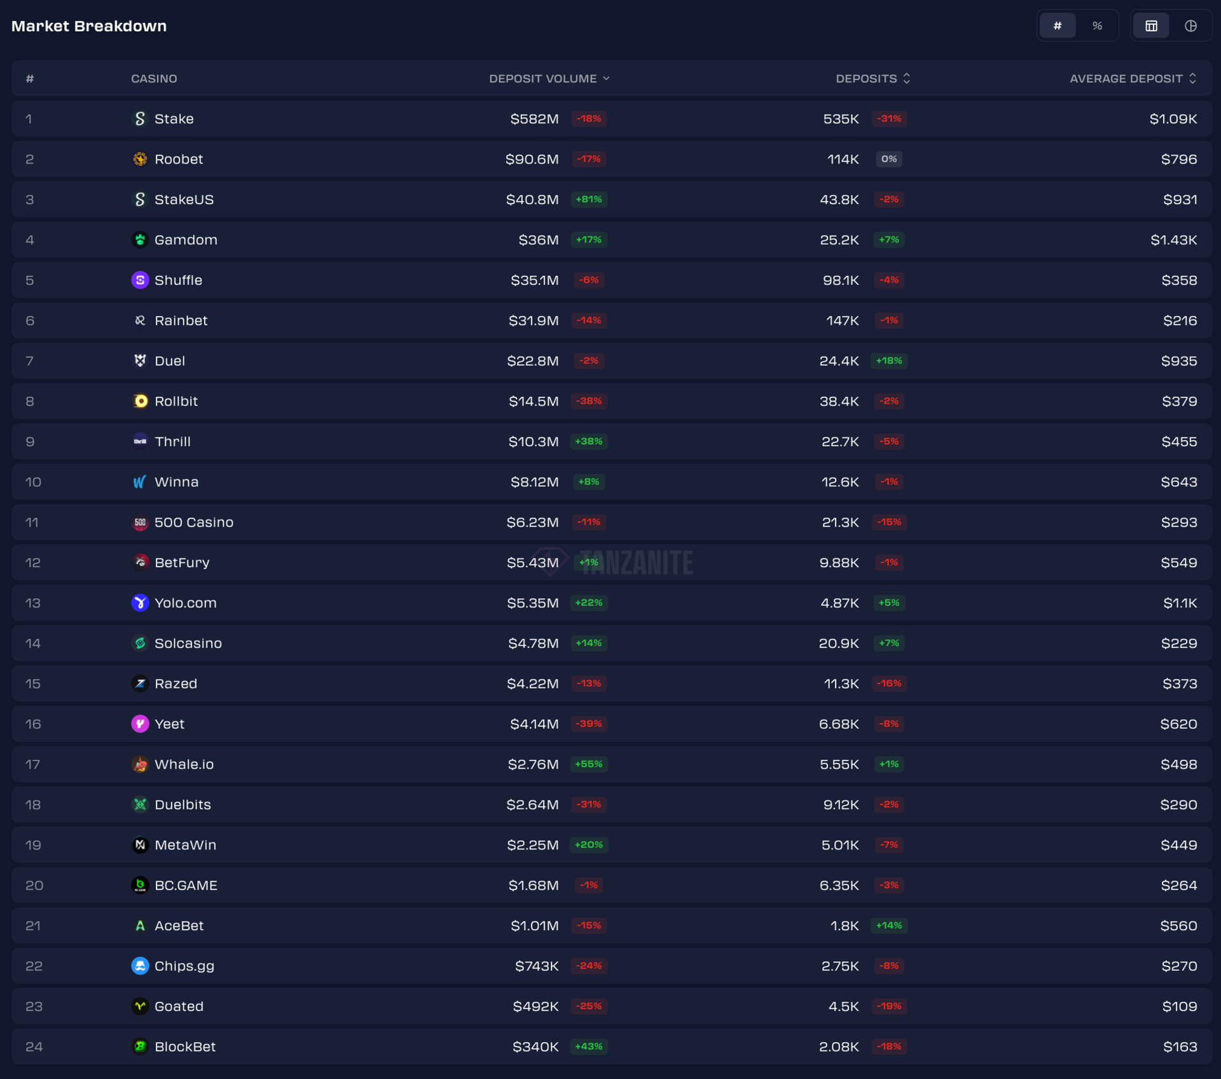
Task: Open the Whale.io casino name
Action: (184, 764)
